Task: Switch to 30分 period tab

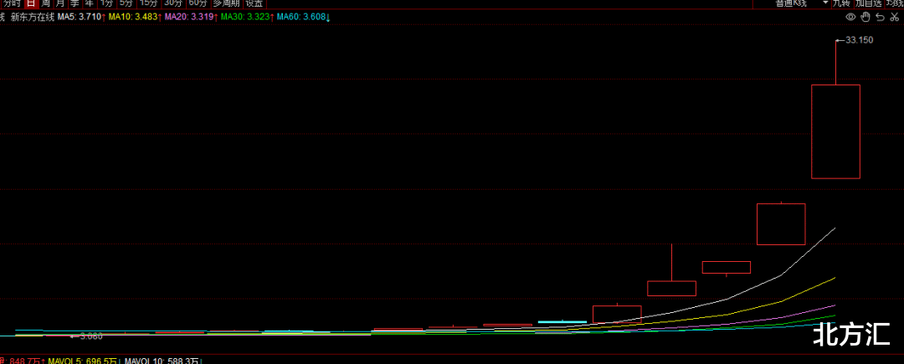Action: [x=172, y=3]
